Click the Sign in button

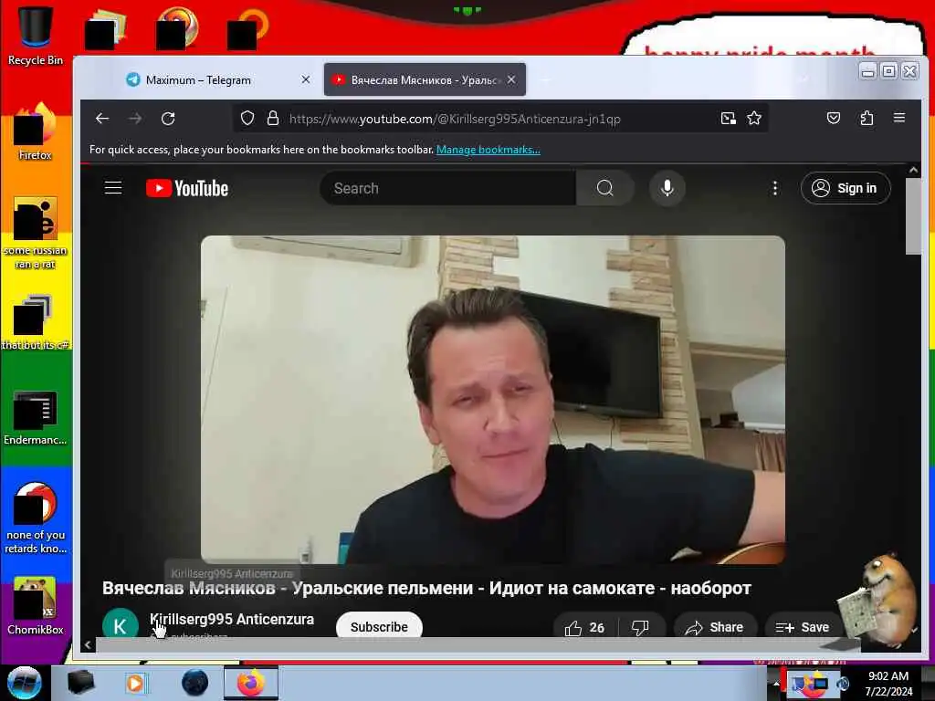click(x=846, y=188)
